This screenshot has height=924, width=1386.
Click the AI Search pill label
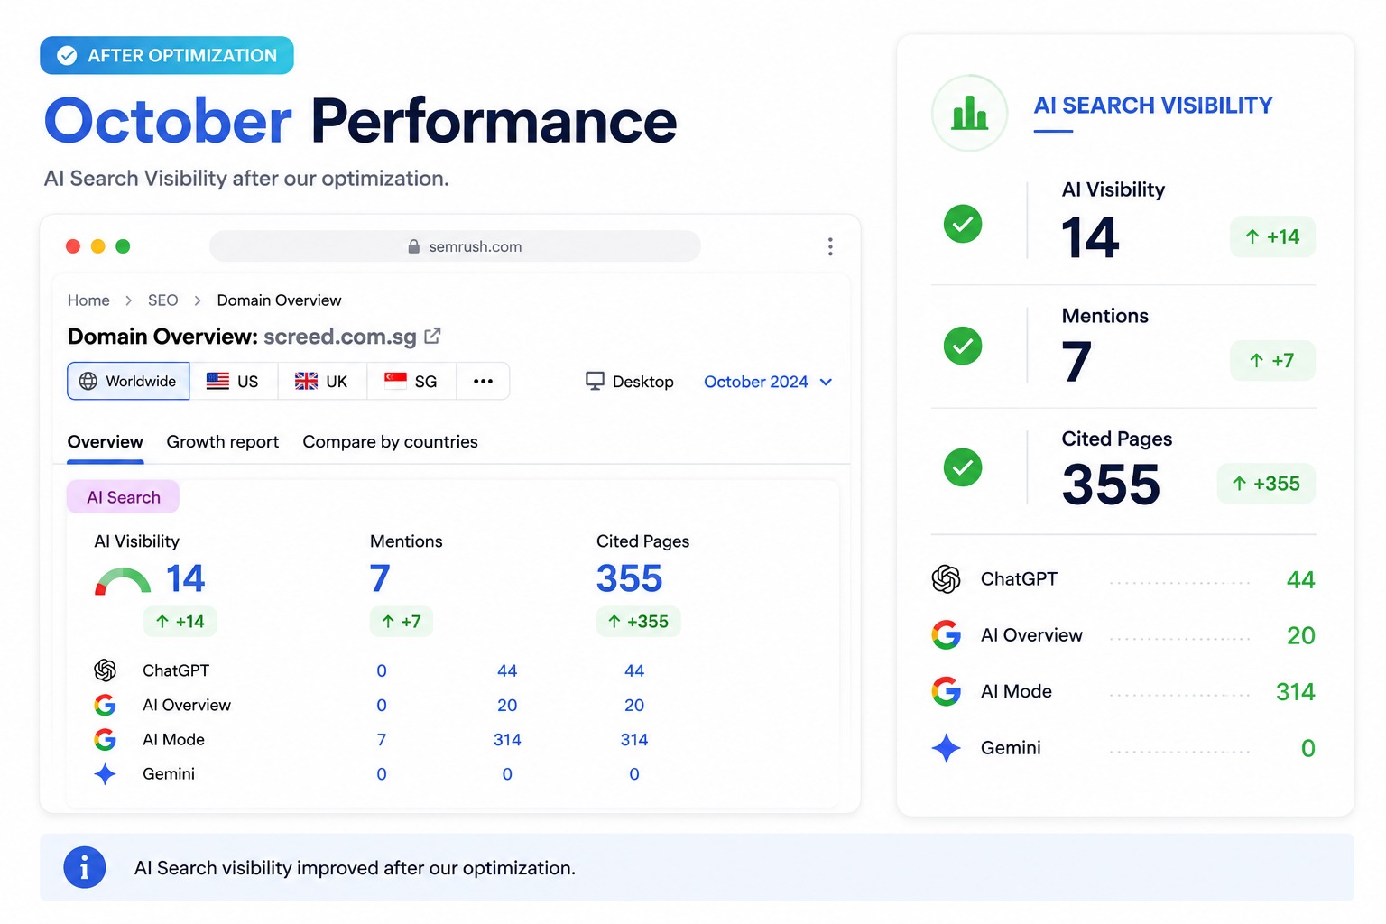[124, 497]
